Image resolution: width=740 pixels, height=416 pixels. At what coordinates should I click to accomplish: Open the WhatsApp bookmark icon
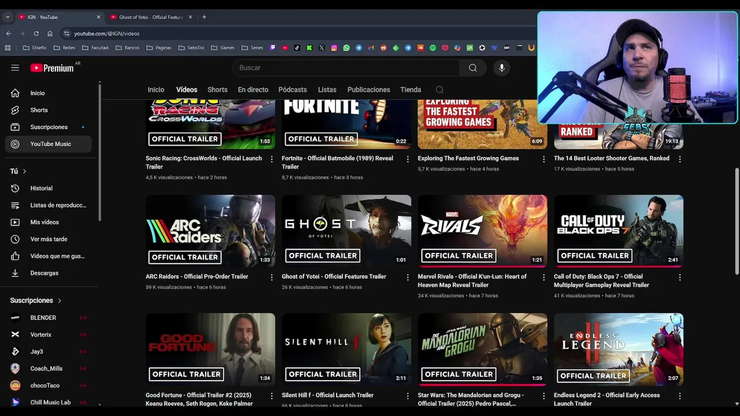pos(346,48)
